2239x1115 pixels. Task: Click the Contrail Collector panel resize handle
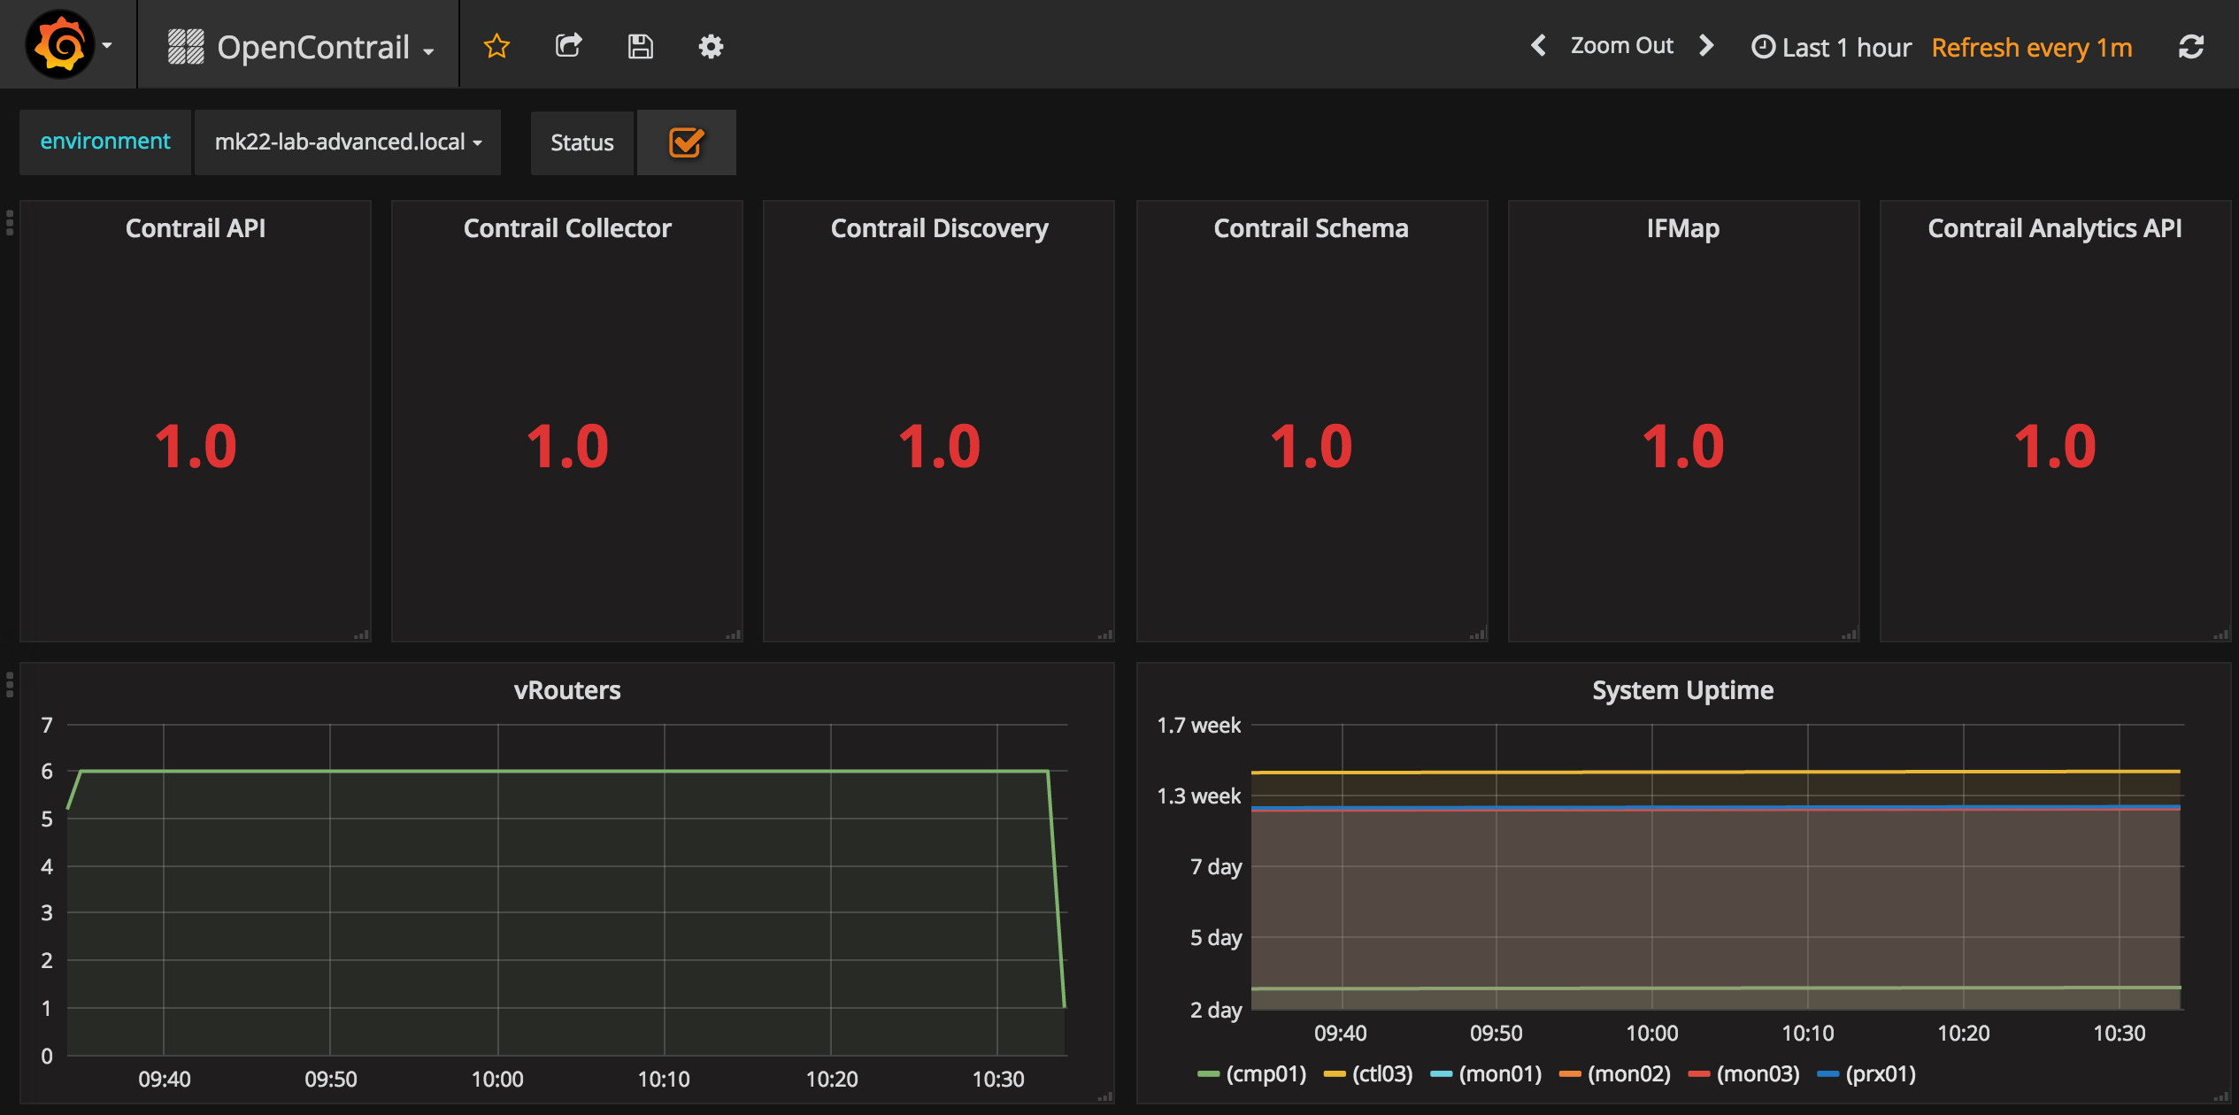733,634
